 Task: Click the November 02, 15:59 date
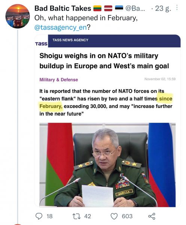click(160, 79)
